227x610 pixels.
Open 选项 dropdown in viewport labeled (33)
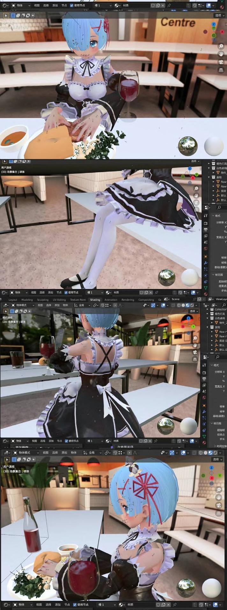[x=194, y=161]
